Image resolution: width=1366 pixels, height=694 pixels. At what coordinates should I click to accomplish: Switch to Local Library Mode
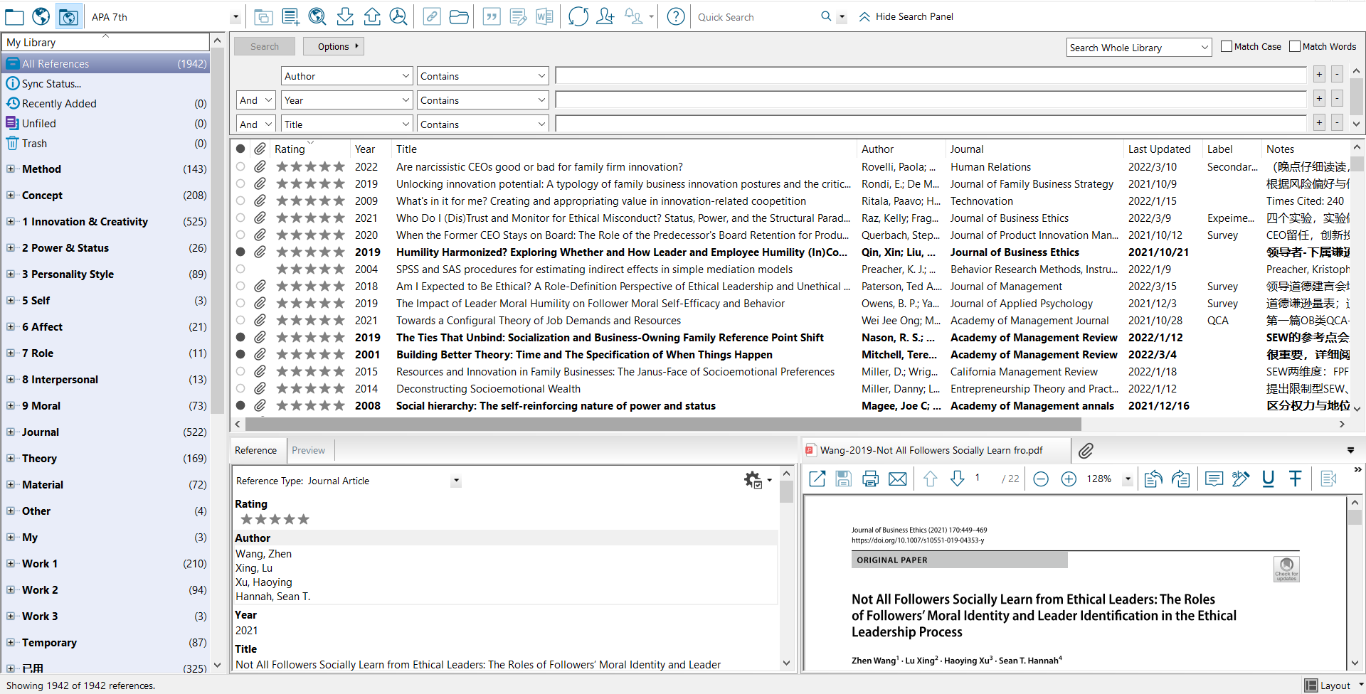pos(14,16)
